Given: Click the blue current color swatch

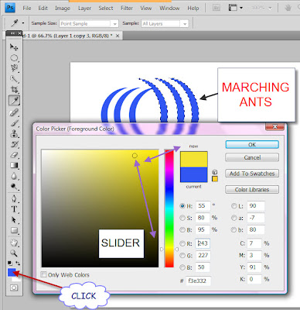Looking at the screenshot, I should click(x=194, y=174).
